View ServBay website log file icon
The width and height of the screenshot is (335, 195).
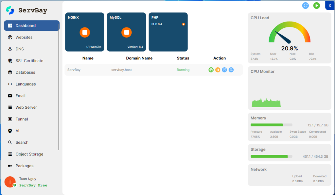pyautogui.click(x=231, y=70)
